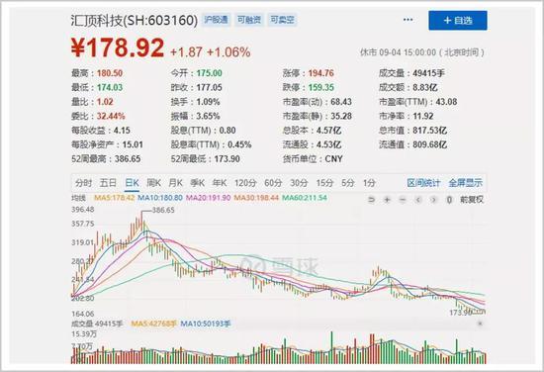Click the chart settings icon beside 前复权
The image size is (544, 372).
(449, 200)
